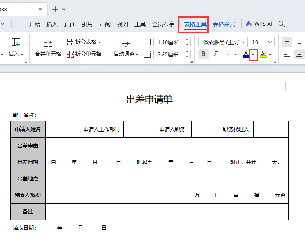Screen dimensions: 305x238
Task: Toggle italic formatting
Action: pos(215,54)
